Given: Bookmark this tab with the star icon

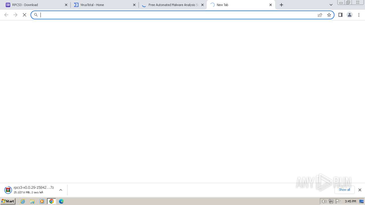Looking at the screenshot, I should (x=329, y=15).
